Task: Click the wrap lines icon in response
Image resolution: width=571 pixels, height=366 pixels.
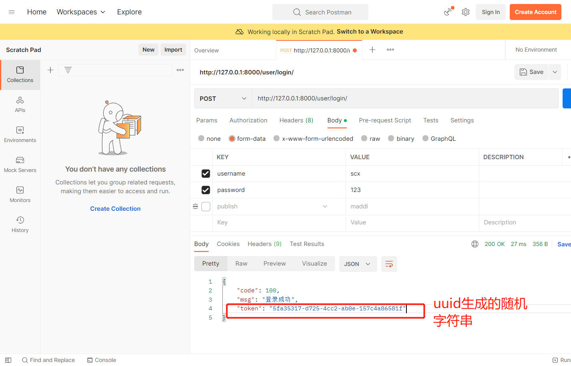Action: (389, 264)
